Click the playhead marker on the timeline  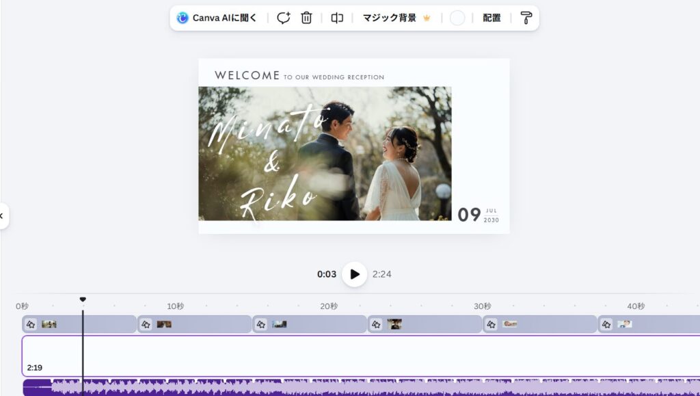pos(83,300)
